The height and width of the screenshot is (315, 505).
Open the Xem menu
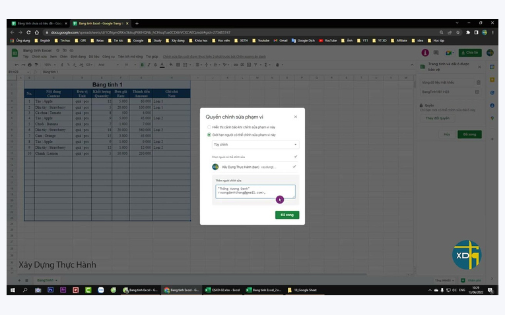click(53, 57)
